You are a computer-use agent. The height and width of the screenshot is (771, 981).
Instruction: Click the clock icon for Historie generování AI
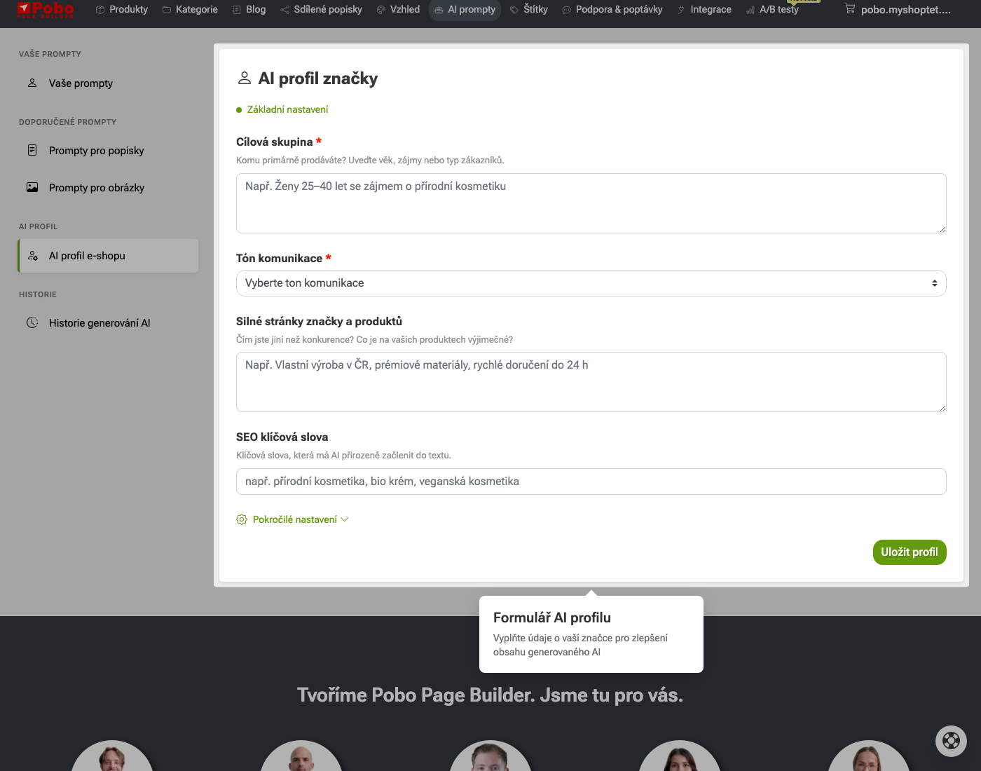[32, 323]
